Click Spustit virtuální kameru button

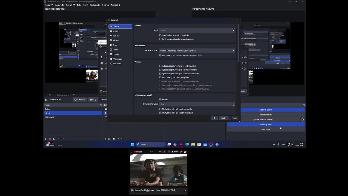point(263,120)
